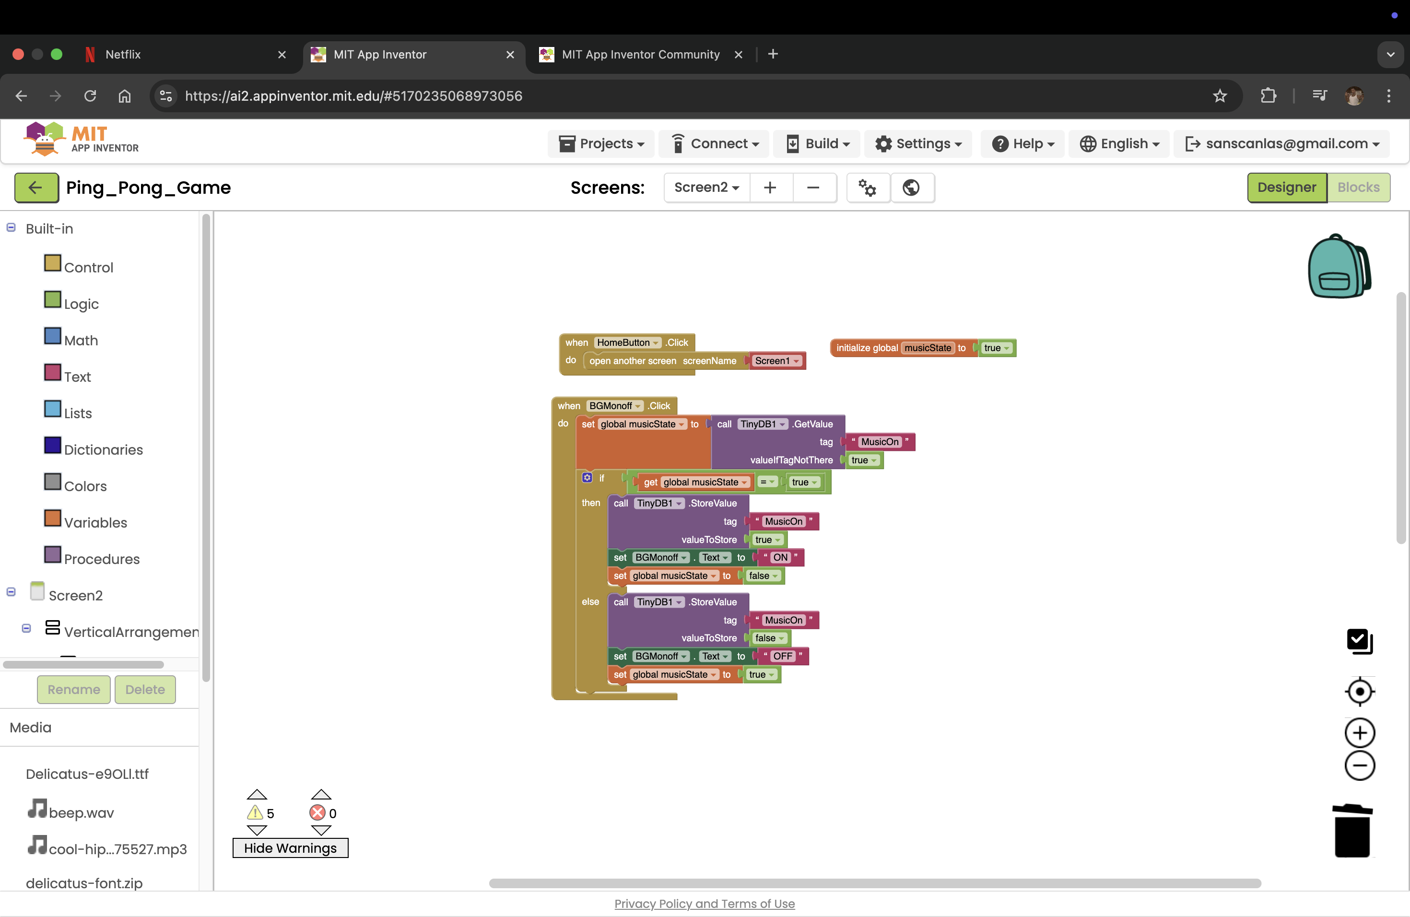Open Privacy Policy and Terms of Use
The height and width of the screenshot is (917, 1410).
pyautogui.click(x=704, y=904)
